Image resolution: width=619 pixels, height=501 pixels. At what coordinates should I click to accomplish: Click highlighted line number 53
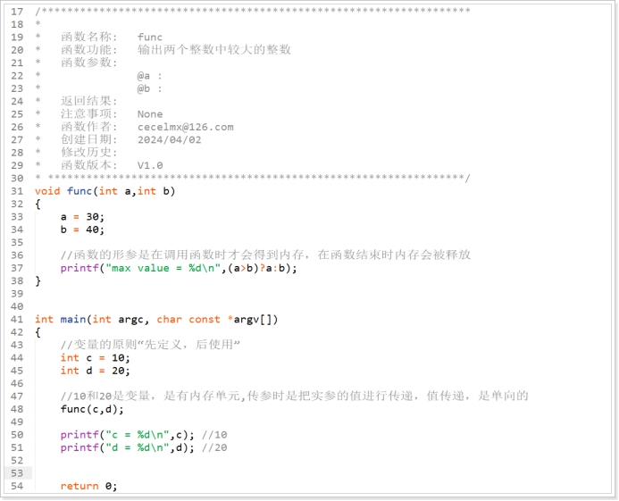17,473
